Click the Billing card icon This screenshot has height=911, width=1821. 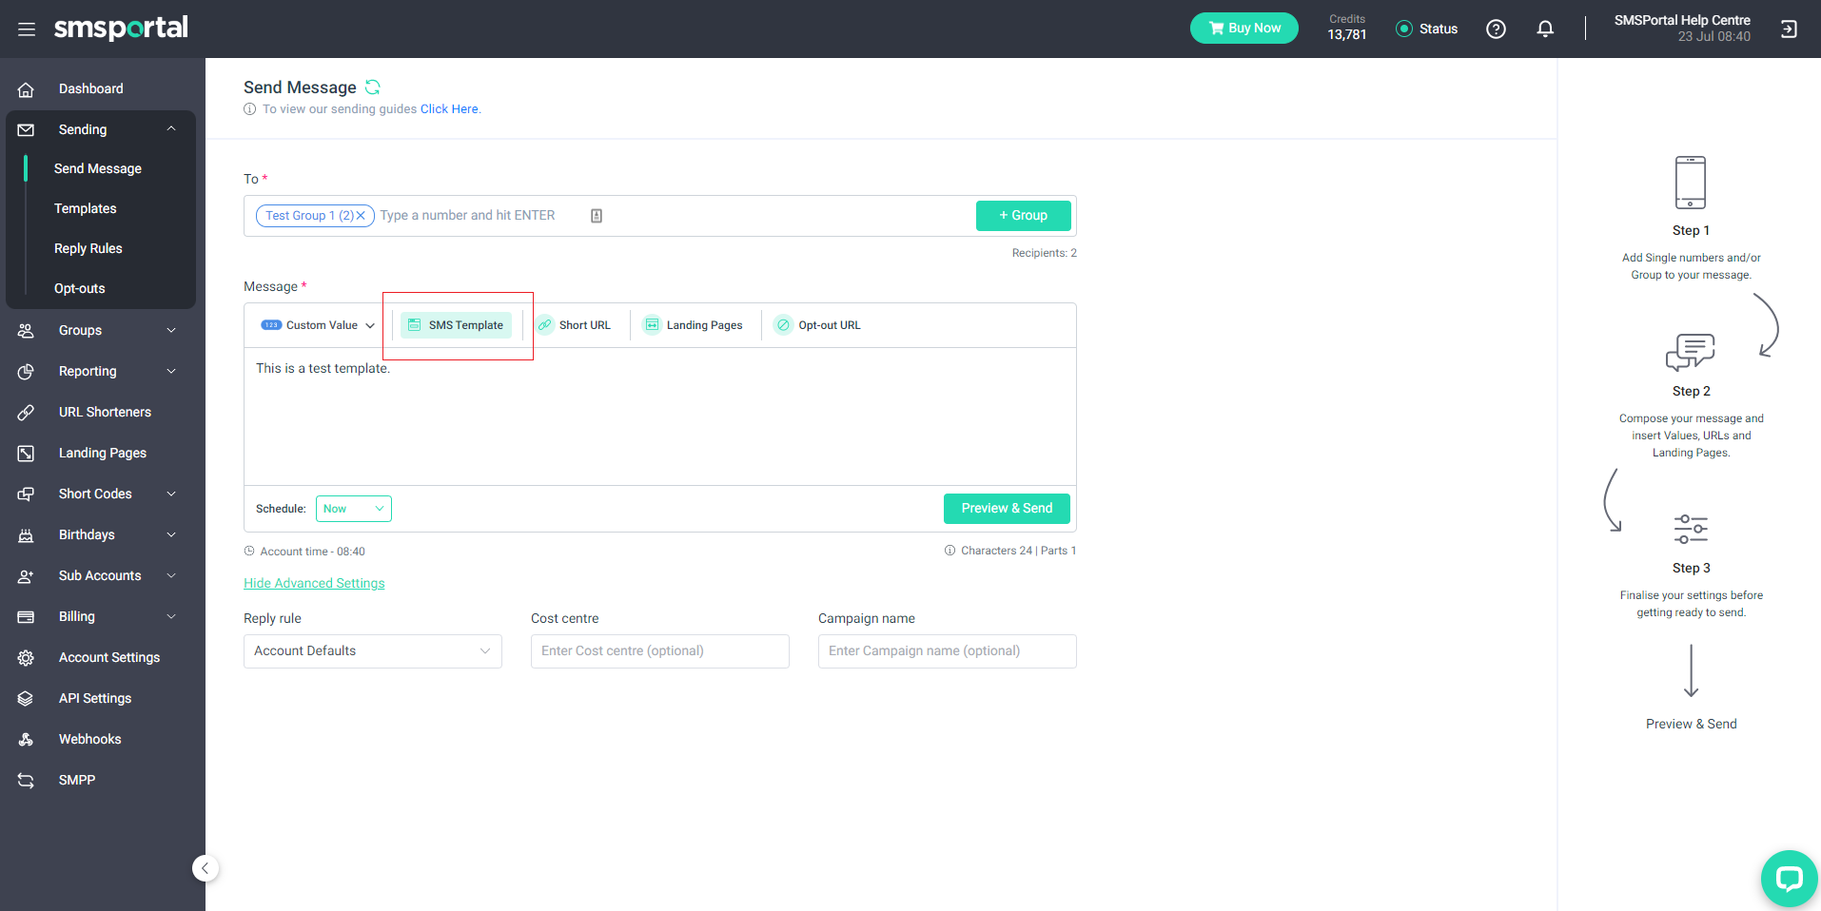coord(26,617)
